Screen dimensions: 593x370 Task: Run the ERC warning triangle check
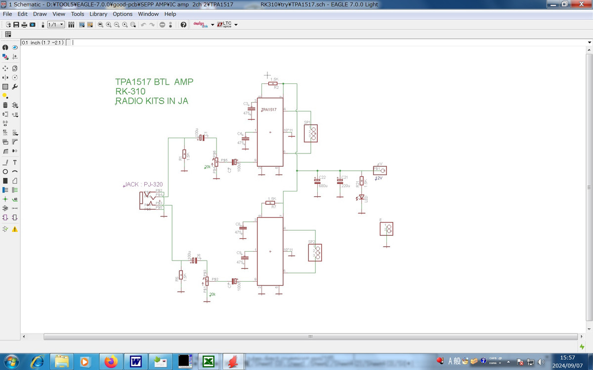(15, 229)
